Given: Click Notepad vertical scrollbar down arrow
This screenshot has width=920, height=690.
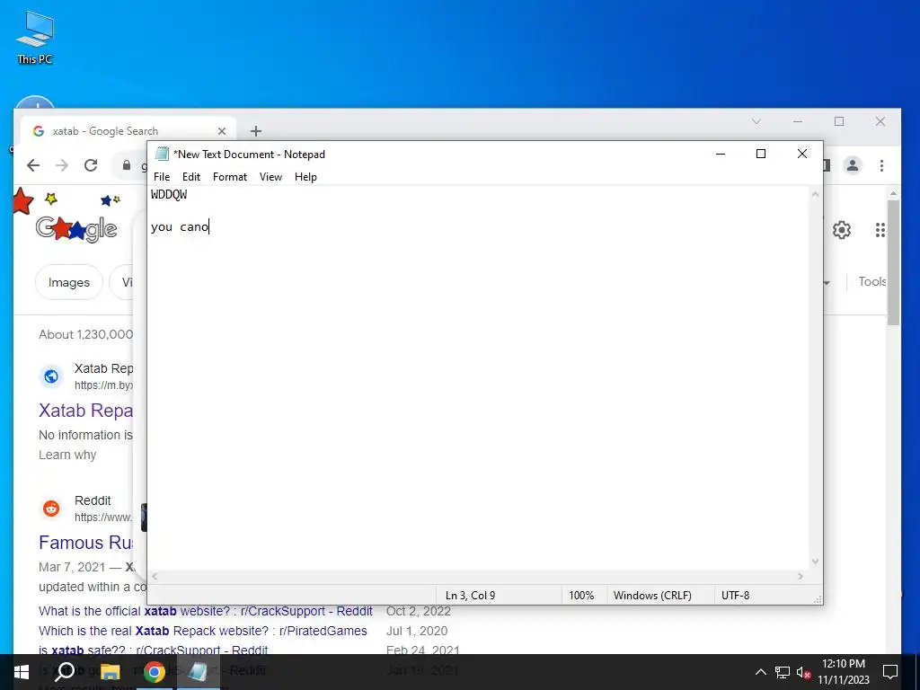Looking at the screenshot, I should (815, 562).
